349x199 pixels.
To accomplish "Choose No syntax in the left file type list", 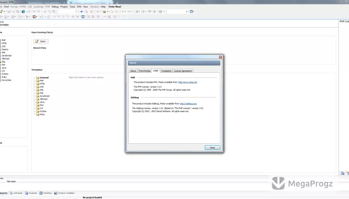I will coord(6,80).
